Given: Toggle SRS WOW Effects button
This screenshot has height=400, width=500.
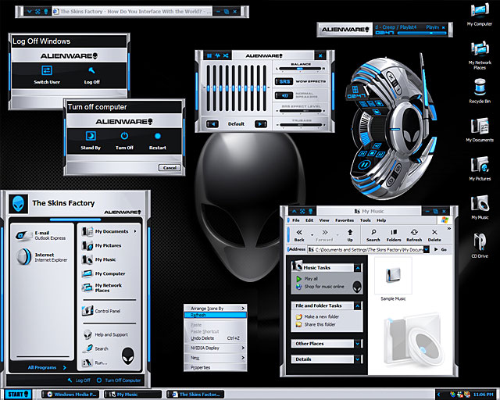Looking at the screenshot, I should (284, 82).
